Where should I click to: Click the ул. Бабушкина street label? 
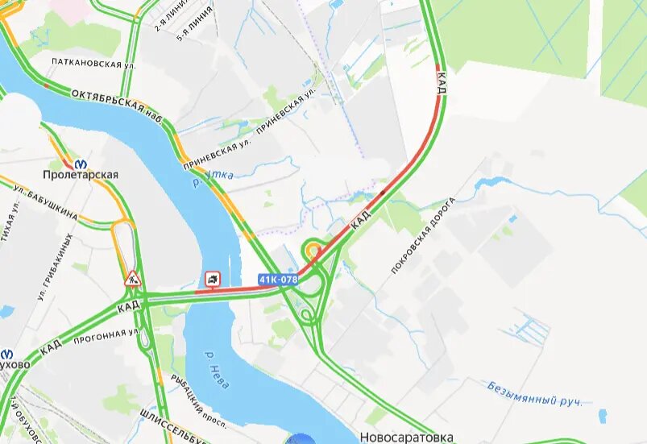pos(45,202)
